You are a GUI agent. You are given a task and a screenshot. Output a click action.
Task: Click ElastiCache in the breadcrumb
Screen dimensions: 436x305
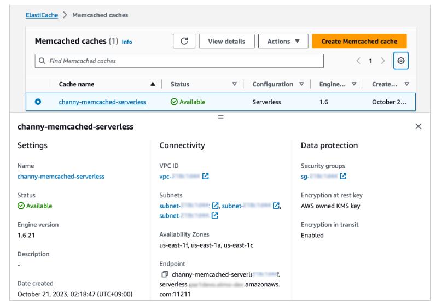coord(41,15)
